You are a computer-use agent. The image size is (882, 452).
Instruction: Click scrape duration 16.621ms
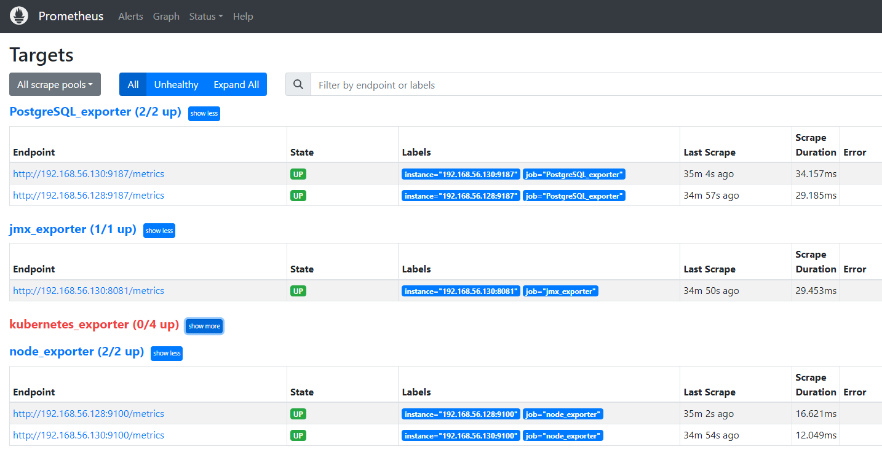[x=816, y=414]
